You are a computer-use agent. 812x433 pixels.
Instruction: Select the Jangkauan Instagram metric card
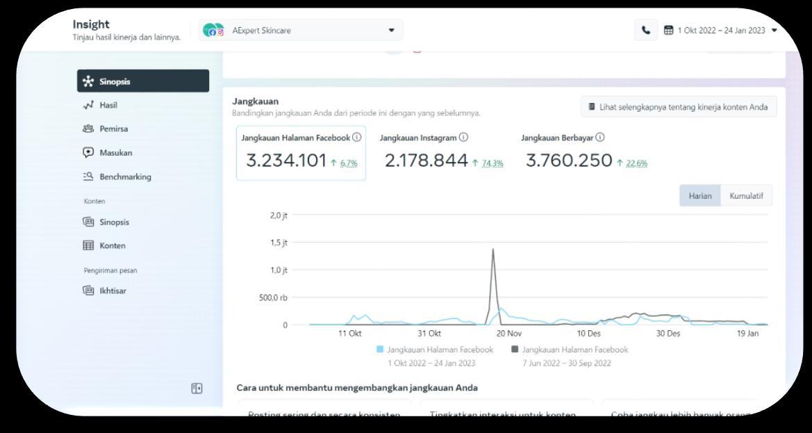pyautogui.click(x=441, y=154)
